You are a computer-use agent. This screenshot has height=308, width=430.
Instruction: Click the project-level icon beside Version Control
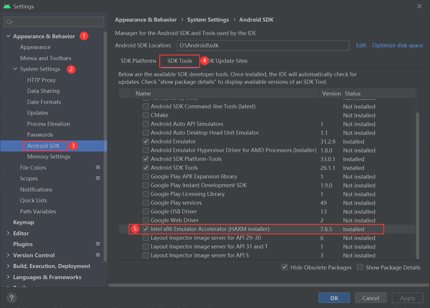pyautogui.click(x=98, y=255)
